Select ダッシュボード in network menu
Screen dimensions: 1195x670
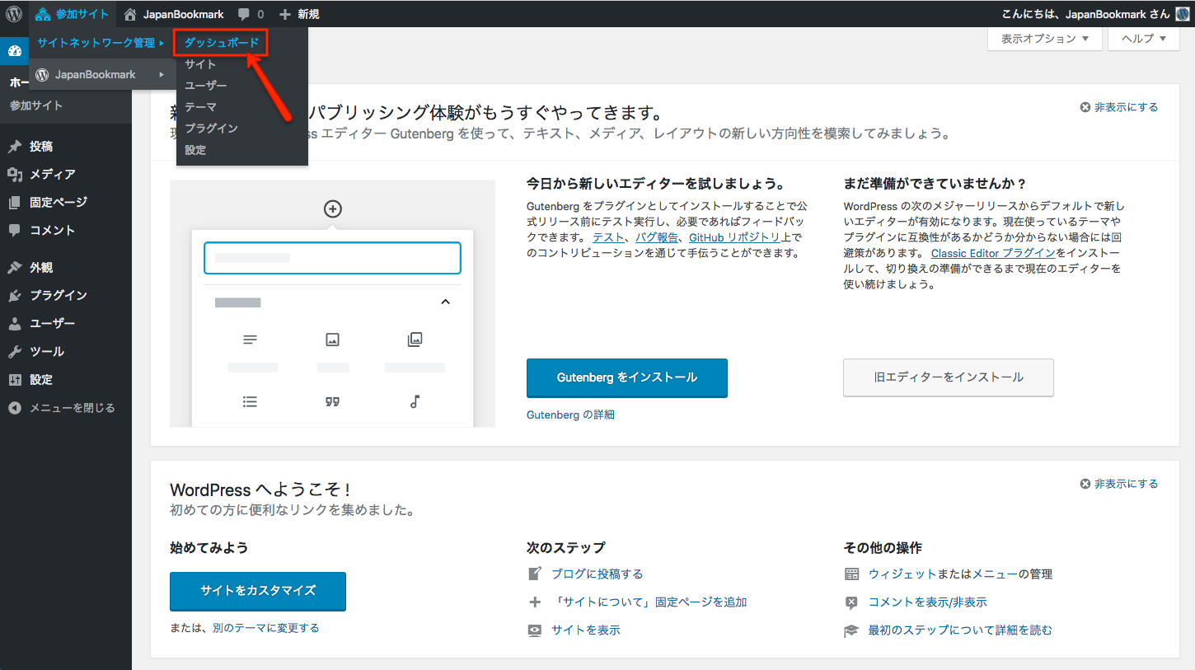[x=222, y=43]
